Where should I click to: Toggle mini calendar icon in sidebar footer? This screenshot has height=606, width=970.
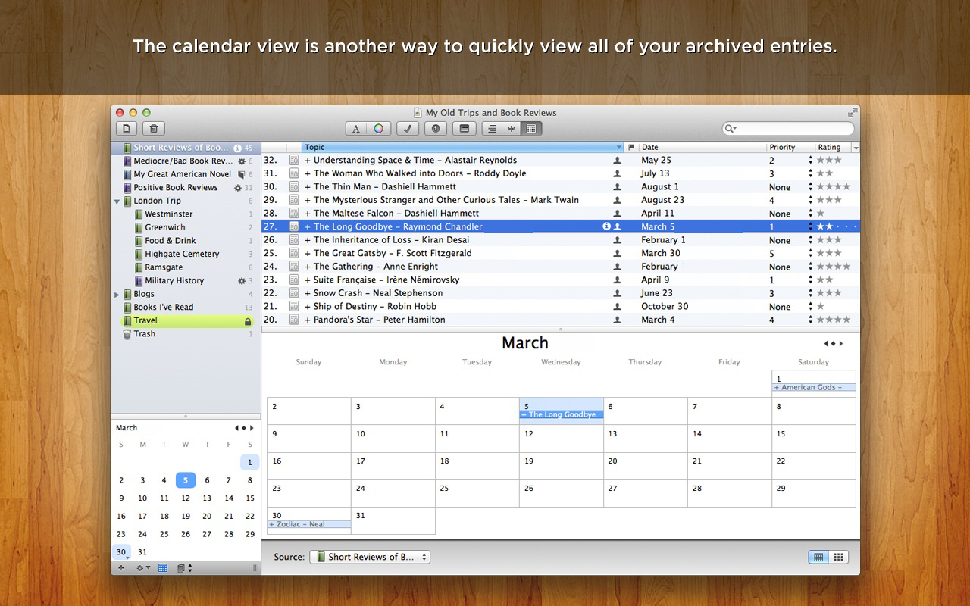coord(163,568)
